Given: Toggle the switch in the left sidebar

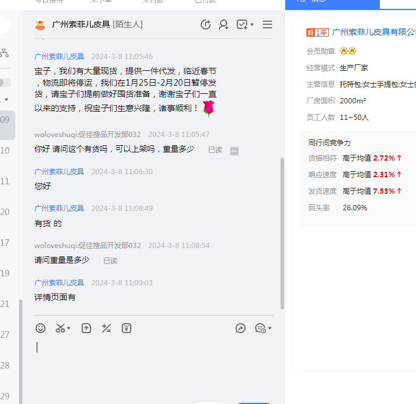Looking at the screenshot, I should (x=5, y=83).
